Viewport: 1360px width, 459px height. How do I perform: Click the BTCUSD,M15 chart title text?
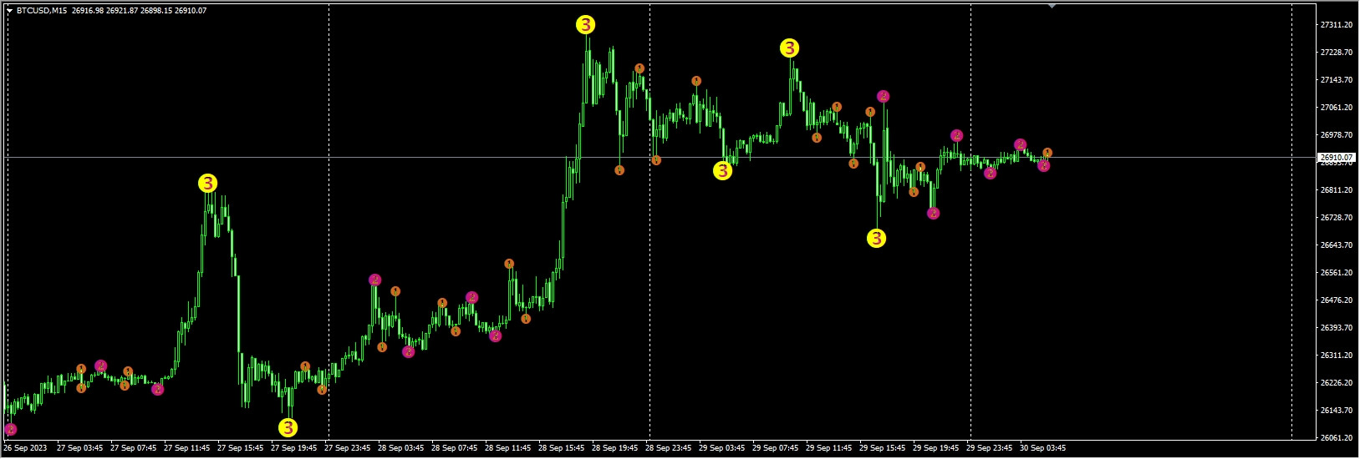coord(41,11)
